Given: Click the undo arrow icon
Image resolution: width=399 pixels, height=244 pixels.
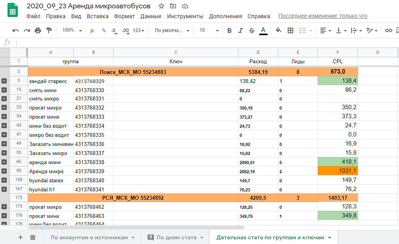Looking at the screenshot, I should click(16, 30).
